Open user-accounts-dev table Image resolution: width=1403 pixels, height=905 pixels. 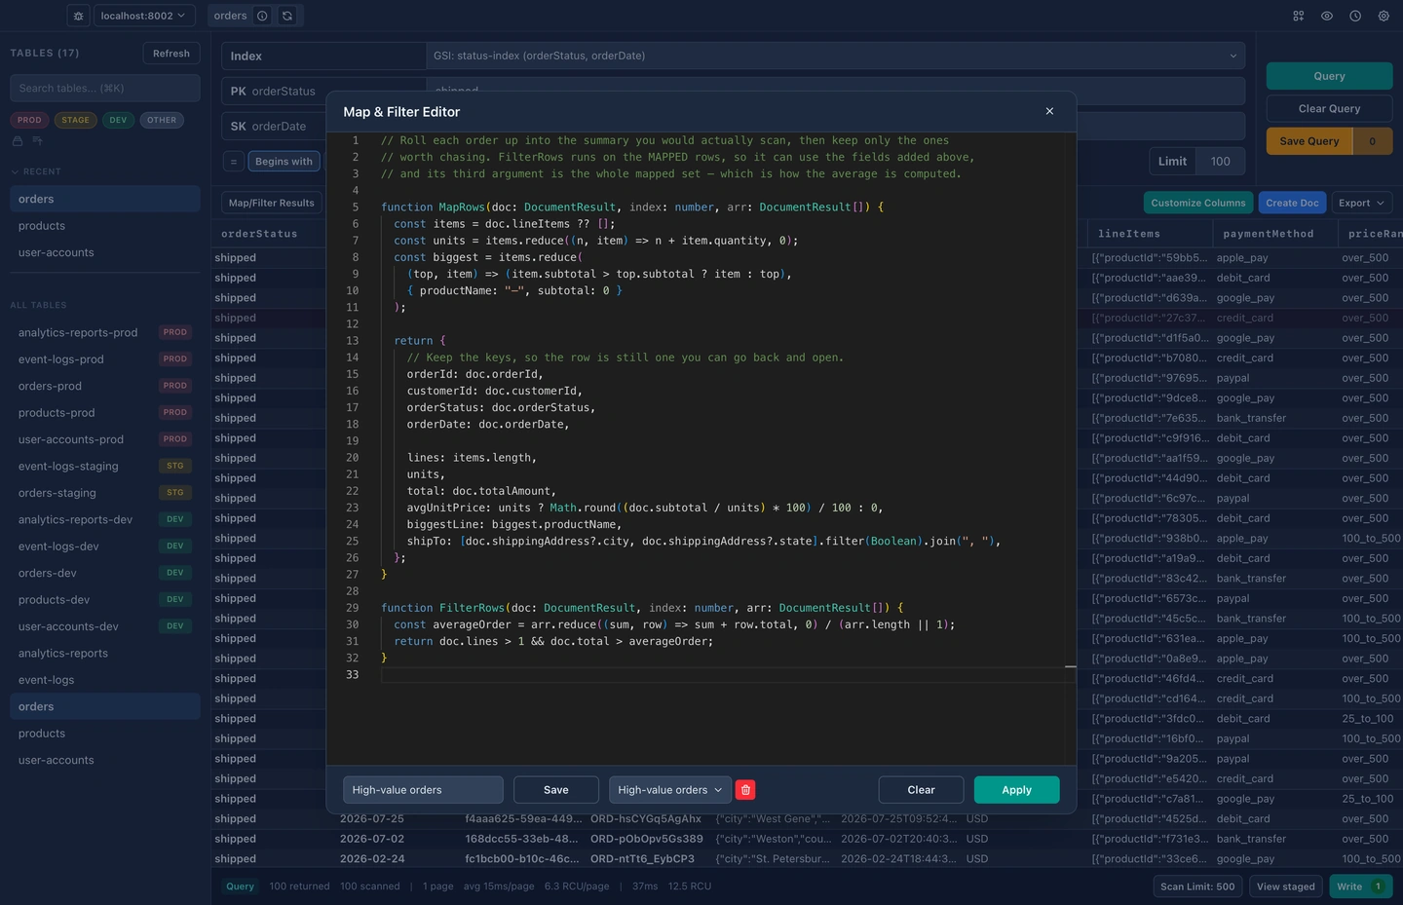point(104,626)
